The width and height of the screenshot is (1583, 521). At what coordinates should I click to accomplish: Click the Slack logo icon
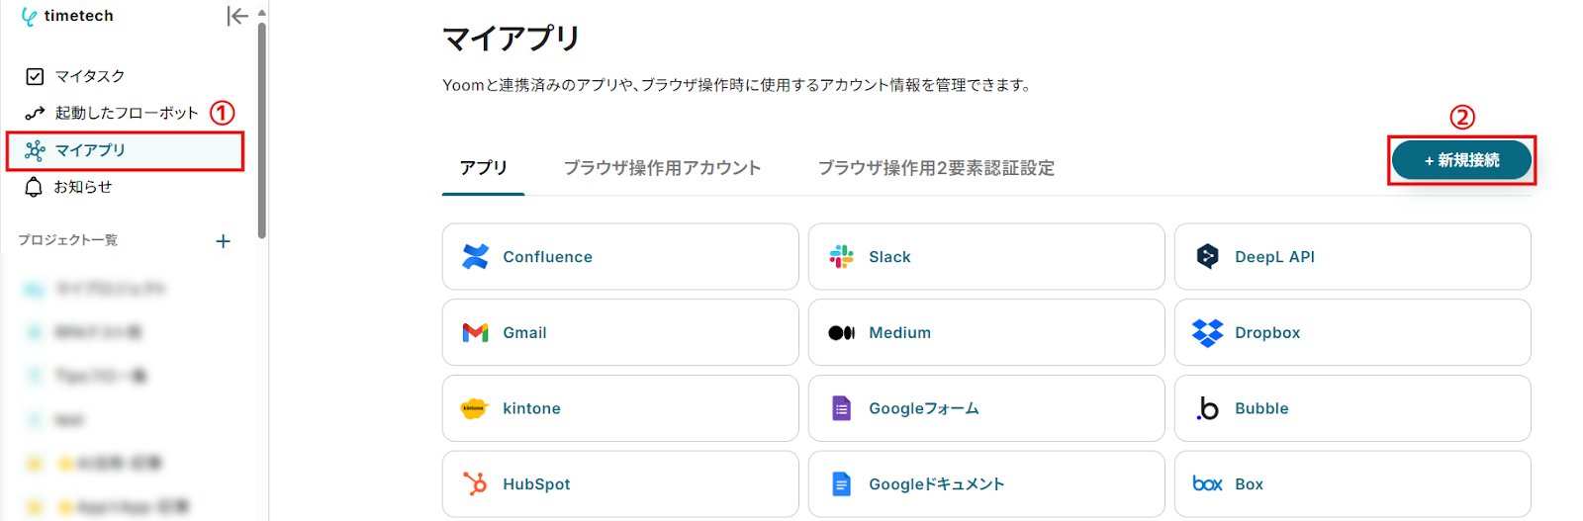[841, 257]
